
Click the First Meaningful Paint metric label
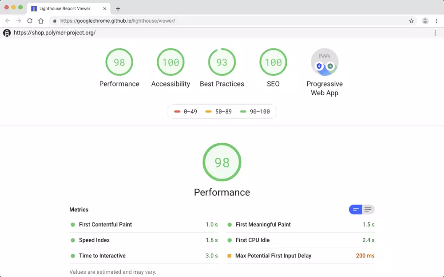click(264, 225)
